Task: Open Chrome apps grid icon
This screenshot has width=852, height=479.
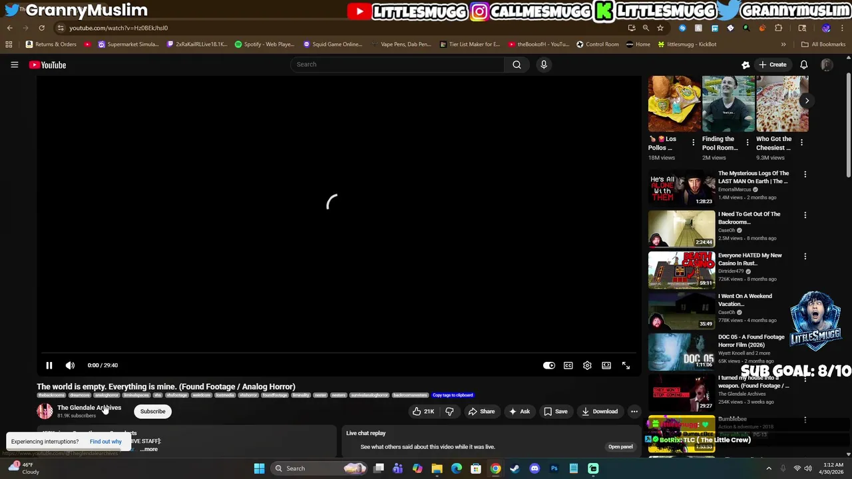Action: (9, 45)
